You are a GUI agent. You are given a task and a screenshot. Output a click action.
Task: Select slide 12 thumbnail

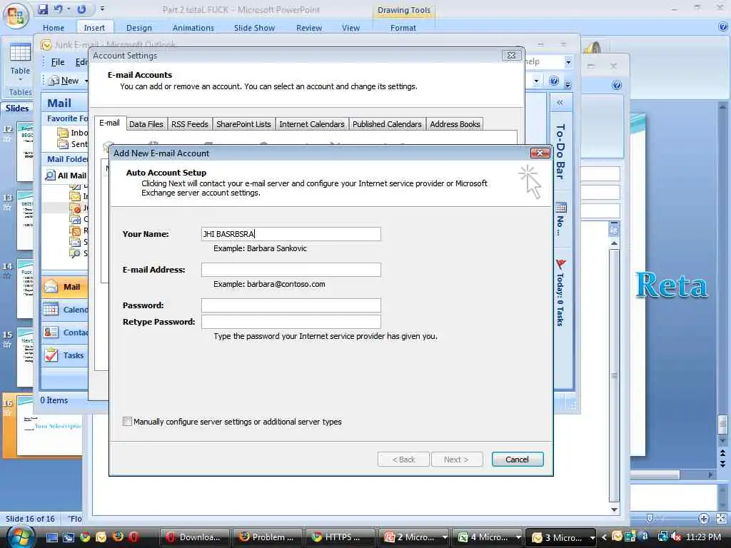pos(25,151)
